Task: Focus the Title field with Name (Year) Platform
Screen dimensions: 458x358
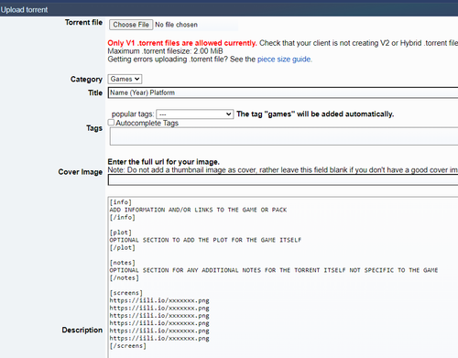Action: coord(283,92)
